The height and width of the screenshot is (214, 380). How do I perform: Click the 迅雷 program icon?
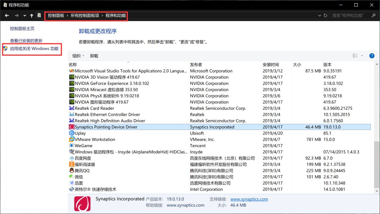coord(72,183)
